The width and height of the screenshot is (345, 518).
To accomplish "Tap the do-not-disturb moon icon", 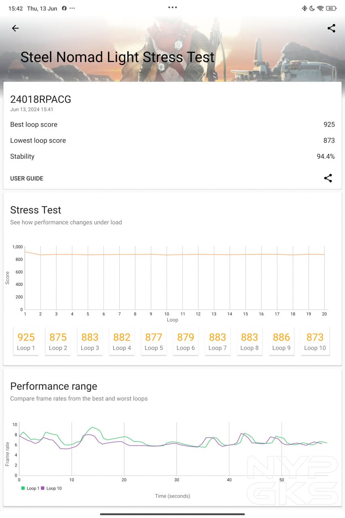I will click(x=312, y=8).
